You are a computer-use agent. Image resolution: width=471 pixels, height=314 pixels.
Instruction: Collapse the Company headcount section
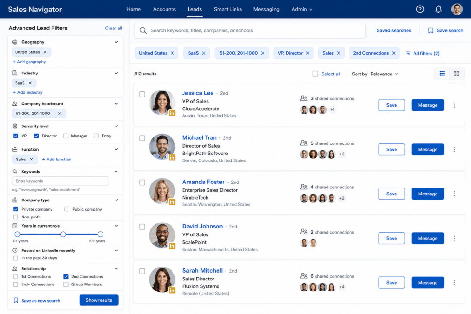coord(116,103)
